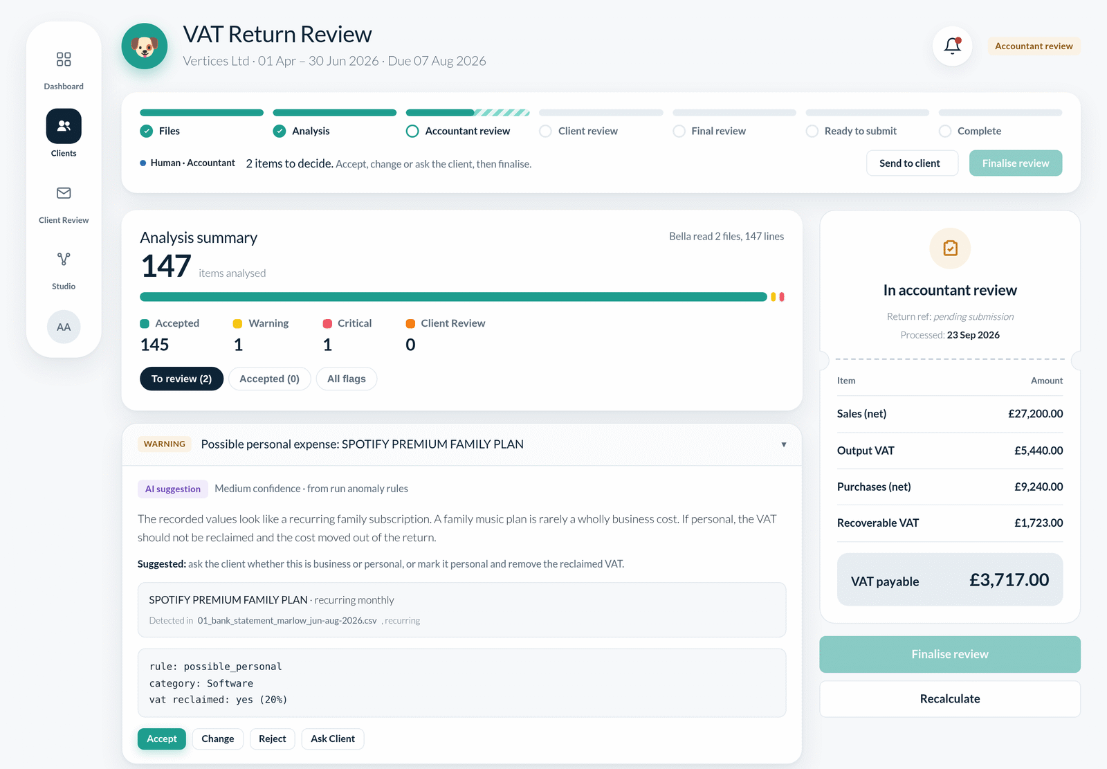Viewport: 1107px width, 769px height.
Task: Click the Accountant review status badge
Action: [x=1034, y=46]
